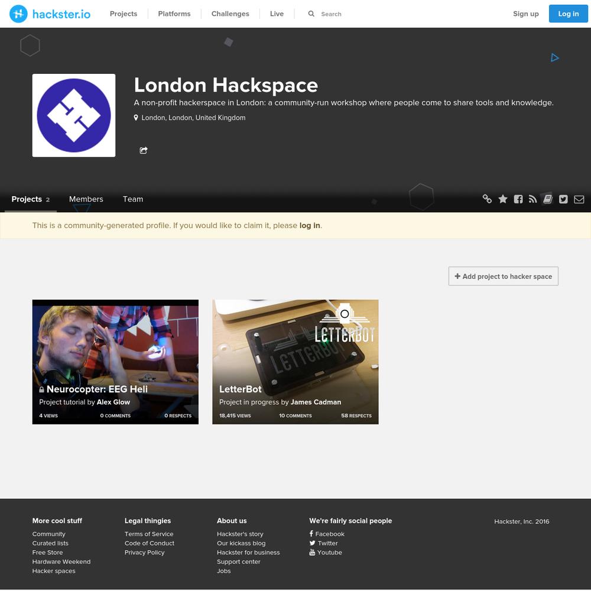This screenshot has width=591, height=591.
Task: Open Projects in top navigation
Action: (x=124, y=14)
